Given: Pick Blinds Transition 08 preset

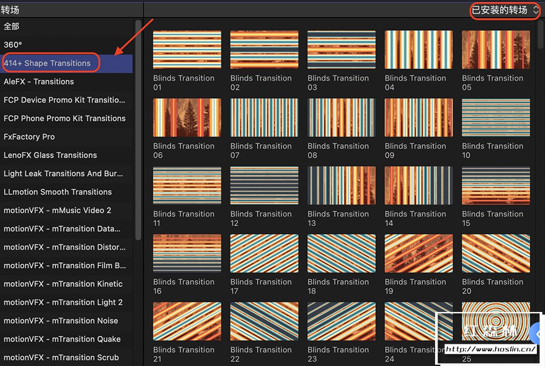Looking at the screenshot, I should [x=341, y=118].
